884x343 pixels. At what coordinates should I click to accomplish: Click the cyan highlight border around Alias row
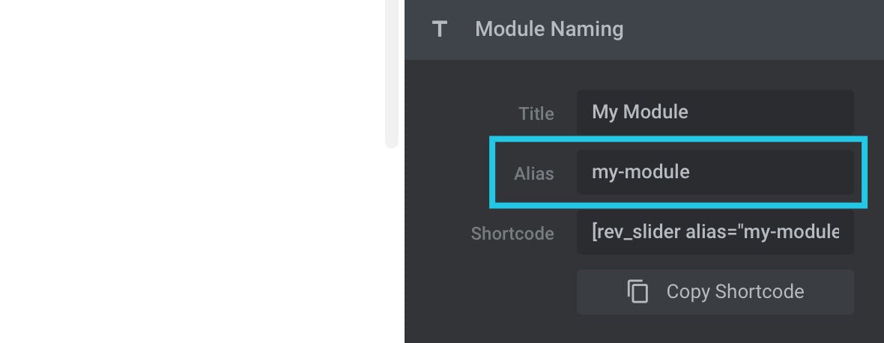pos(678,139)
